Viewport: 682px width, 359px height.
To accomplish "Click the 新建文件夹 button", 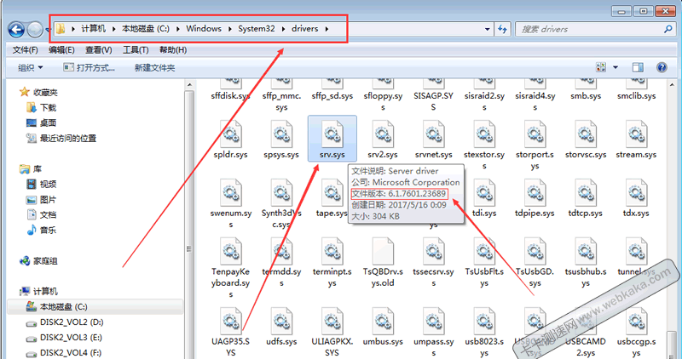I will (x=154, y=68).
